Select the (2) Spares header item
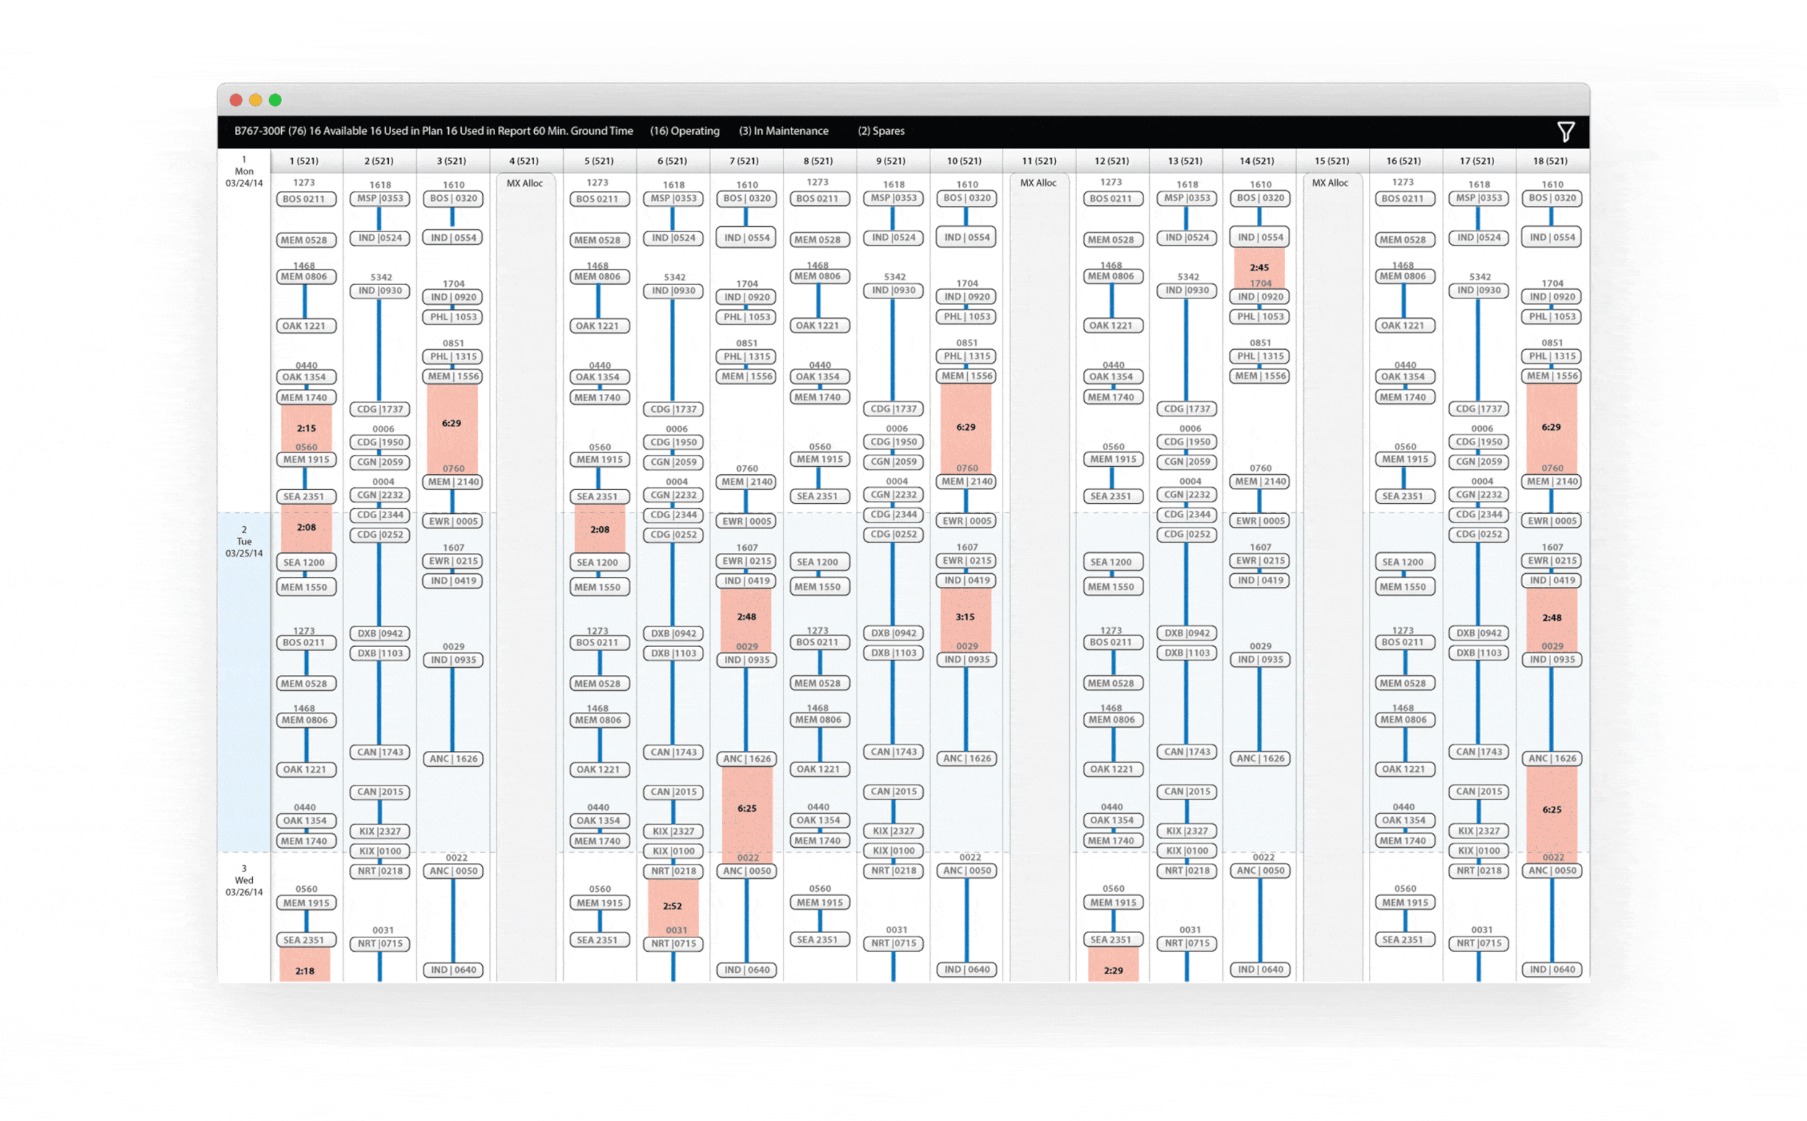 coord(881,132)
